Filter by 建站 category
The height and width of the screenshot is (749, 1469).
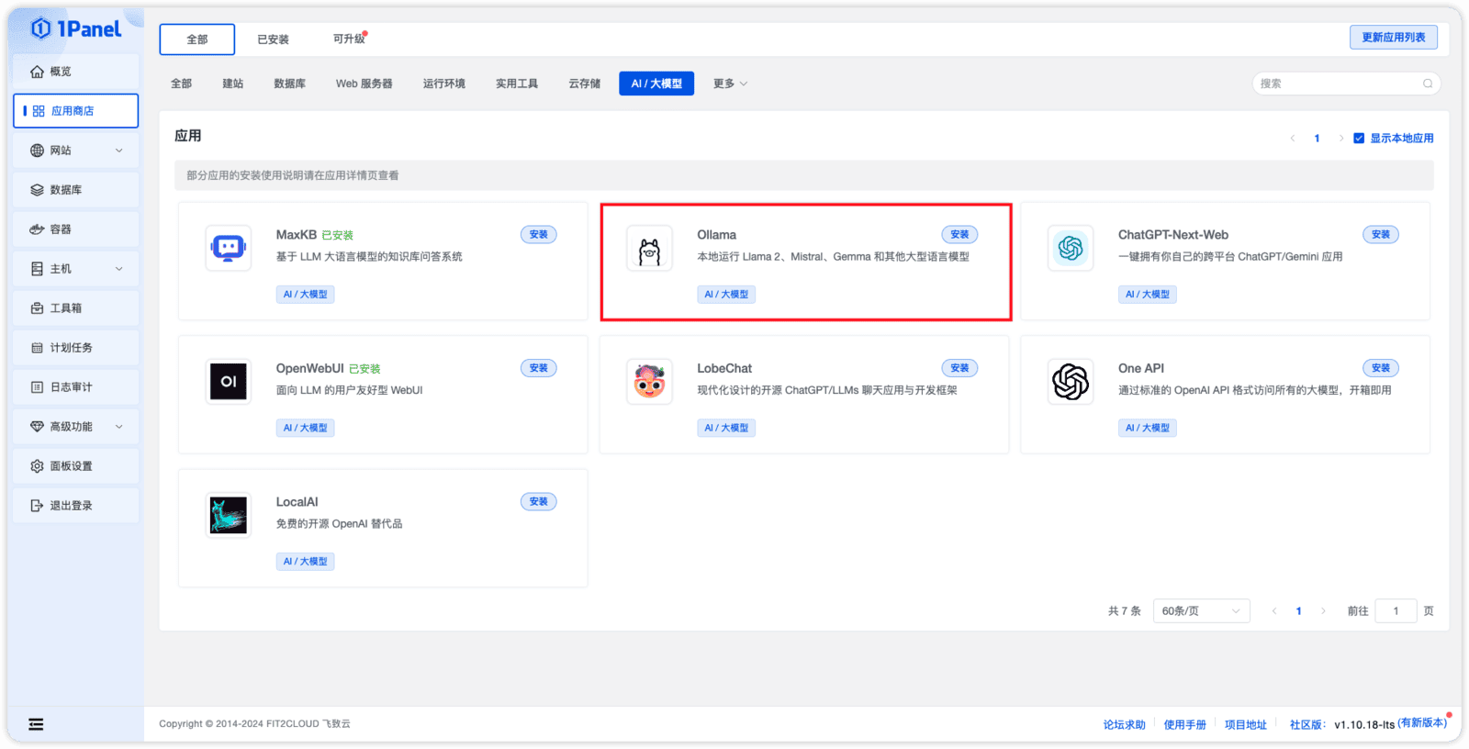coord(233,84)
